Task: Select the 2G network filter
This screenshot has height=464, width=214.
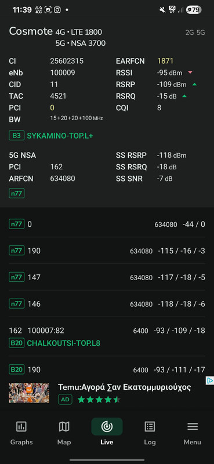Action: coord(190,32)
